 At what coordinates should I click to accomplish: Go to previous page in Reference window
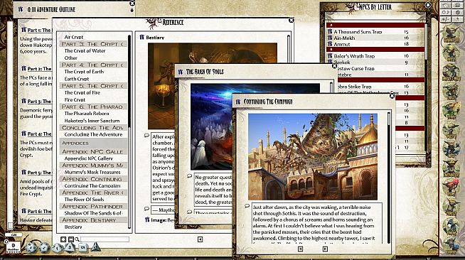[201, 239]
